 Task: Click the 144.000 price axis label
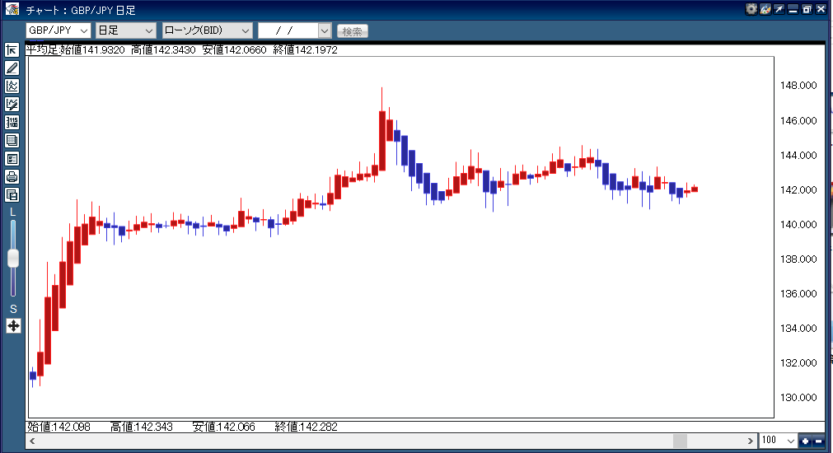pyautogui.click(x=798, y=155)
